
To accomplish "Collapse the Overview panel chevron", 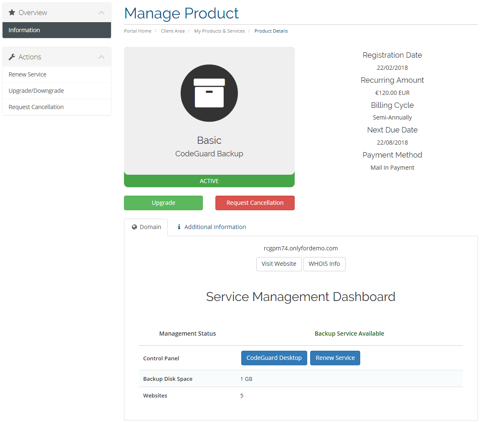I will click(x=101, y=13).
